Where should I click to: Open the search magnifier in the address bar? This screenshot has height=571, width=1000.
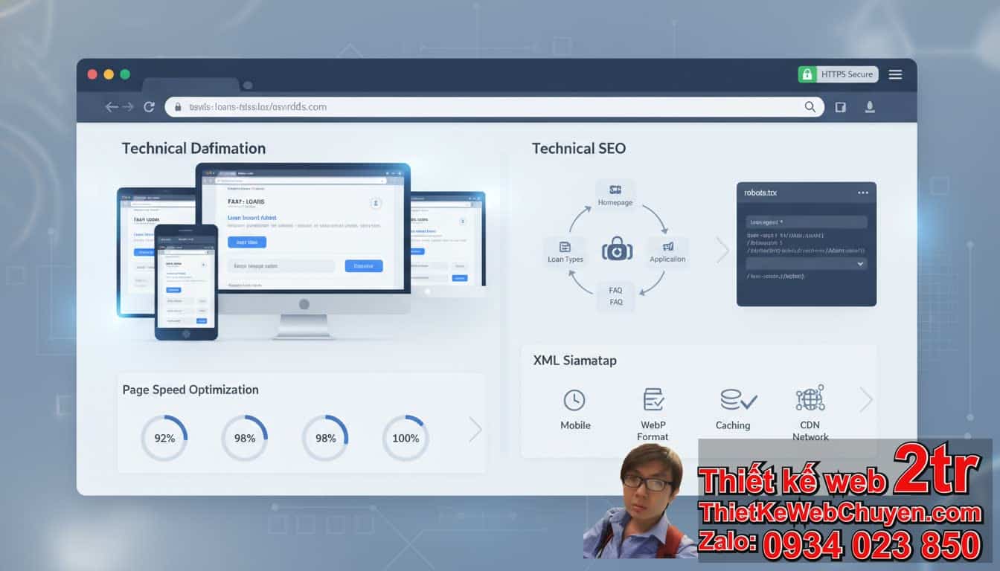810,106
